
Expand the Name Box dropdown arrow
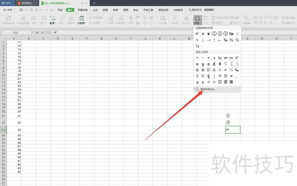tap(30, 33)
